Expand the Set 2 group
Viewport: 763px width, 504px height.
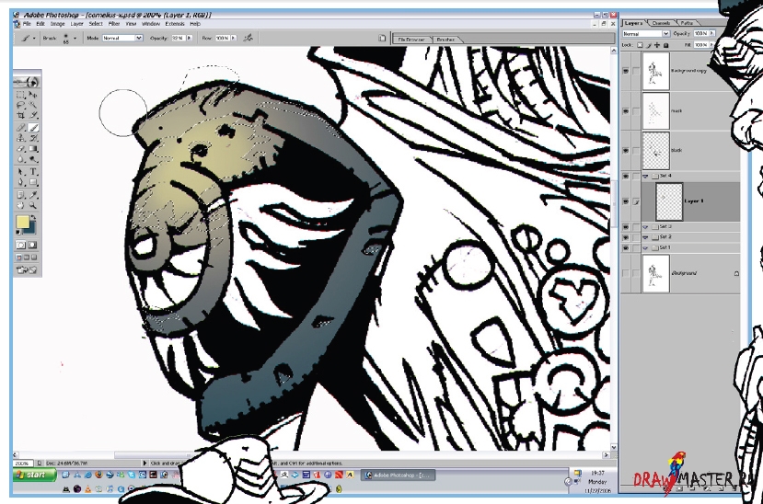646,237
